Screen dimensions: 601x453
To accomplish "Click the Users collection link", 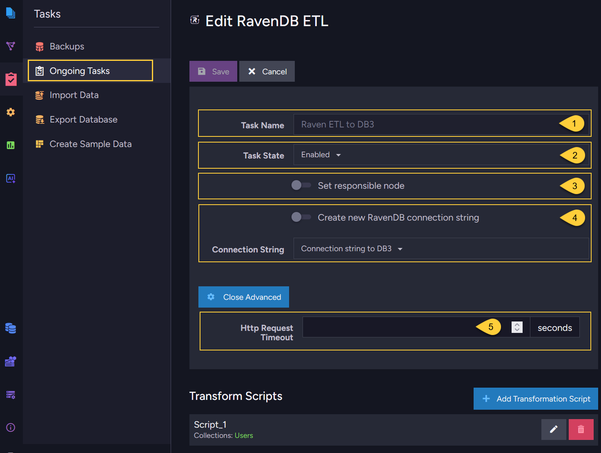I will 244,435.
